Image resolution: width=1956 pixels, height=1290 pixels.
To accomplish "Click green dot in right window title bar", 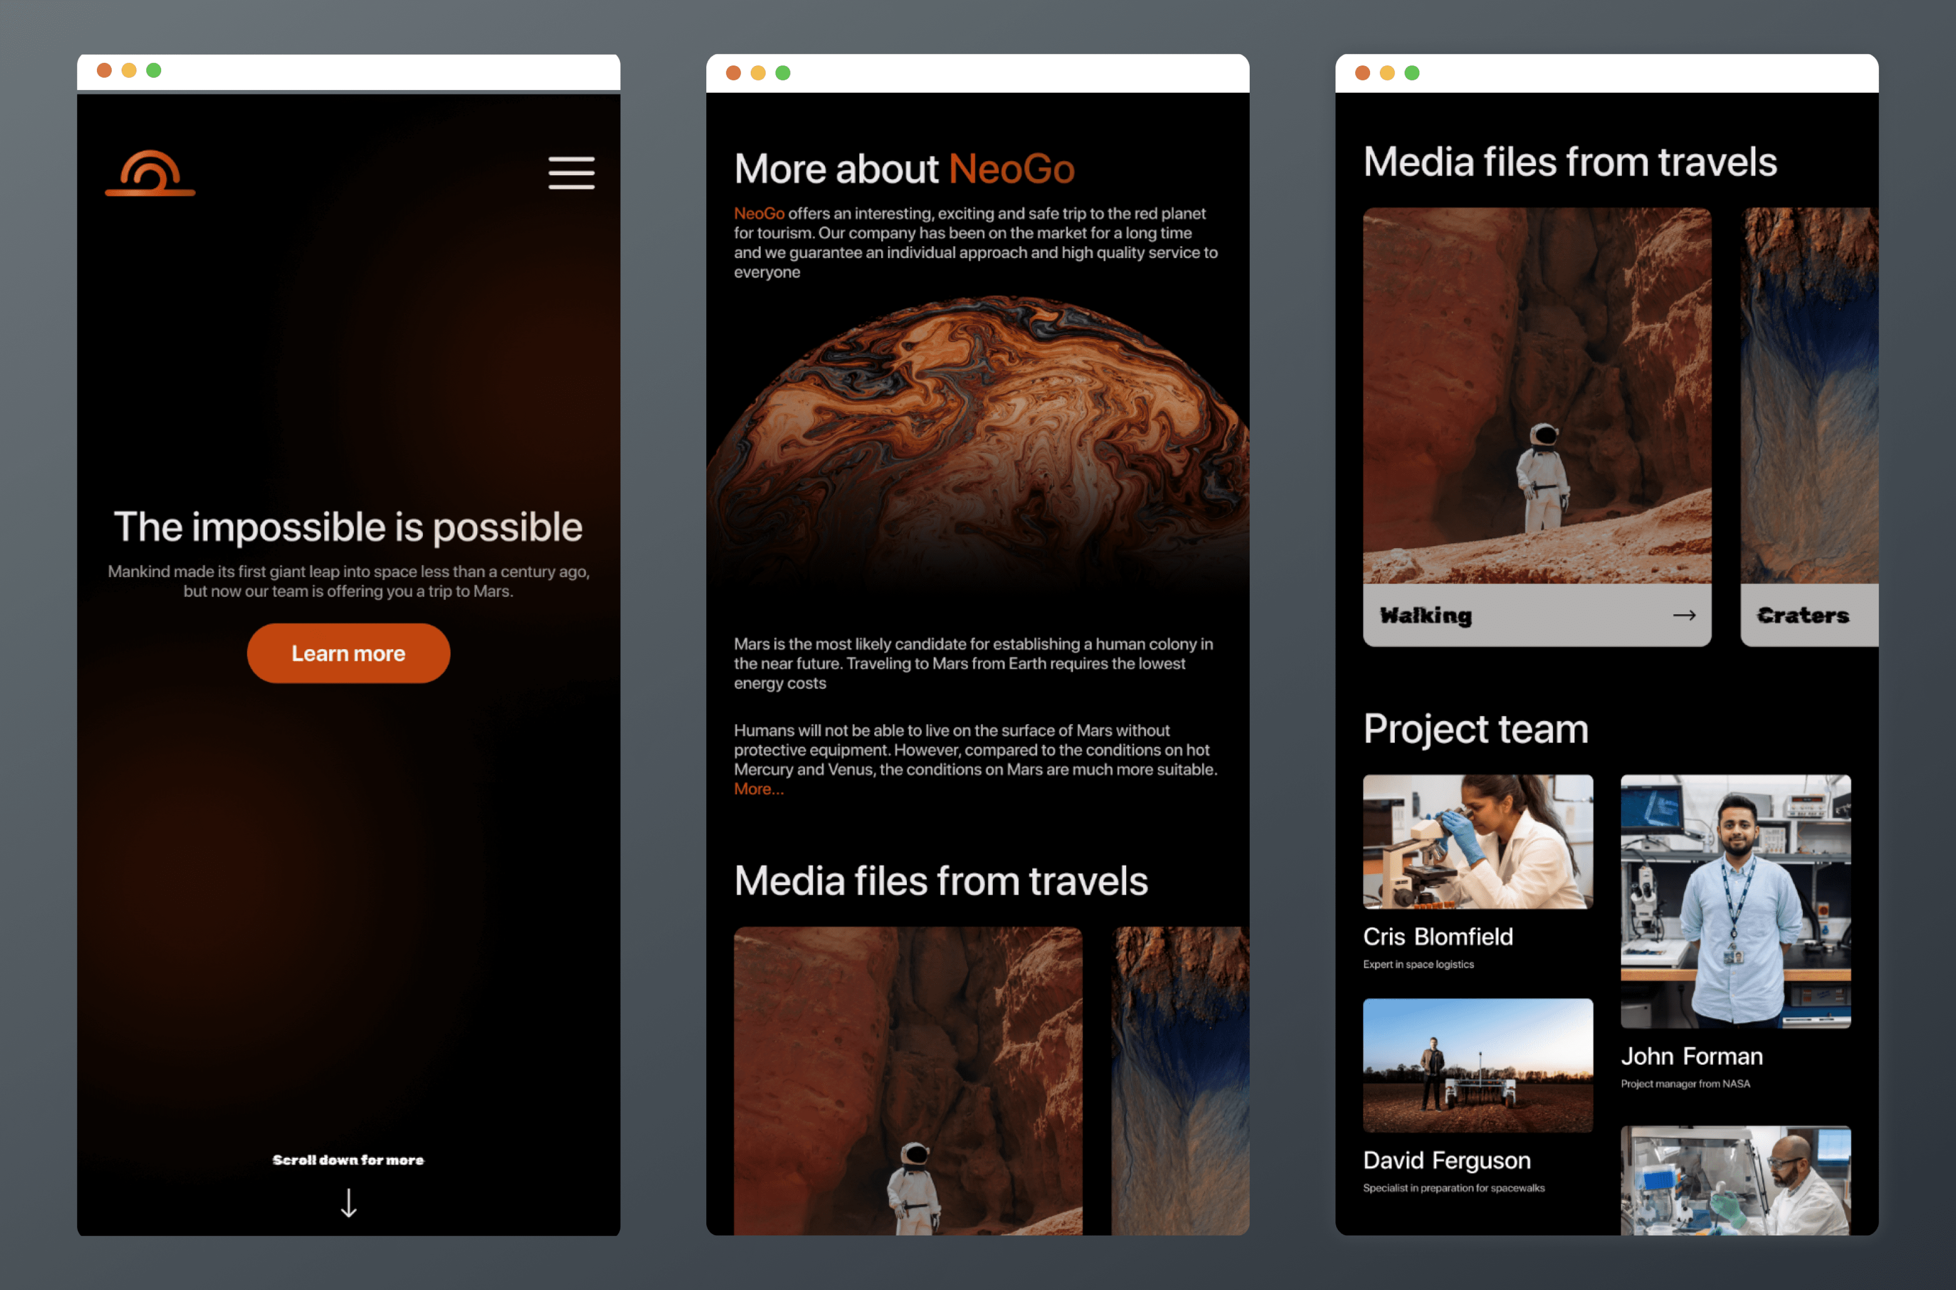I will click(1411, 73).
